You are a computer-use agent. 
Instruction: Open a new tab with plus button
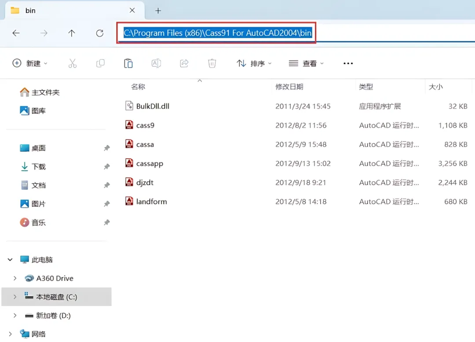158,11
